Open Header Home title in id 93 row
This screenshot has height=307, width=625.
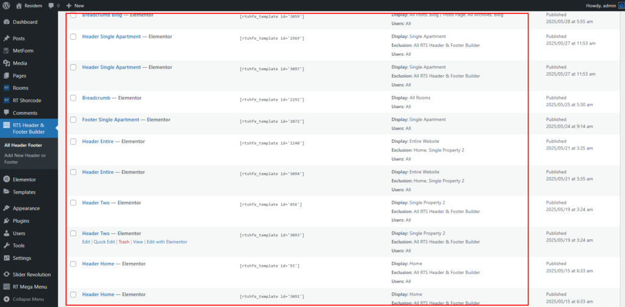coord(98,264)
